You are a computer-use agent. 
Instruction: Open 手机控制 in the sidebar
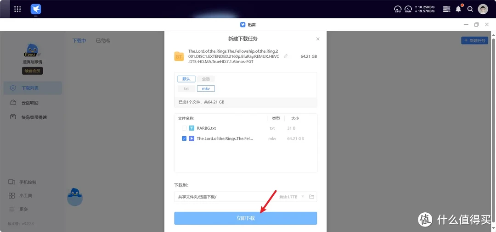pyautogui.click(x=22, y=182)
